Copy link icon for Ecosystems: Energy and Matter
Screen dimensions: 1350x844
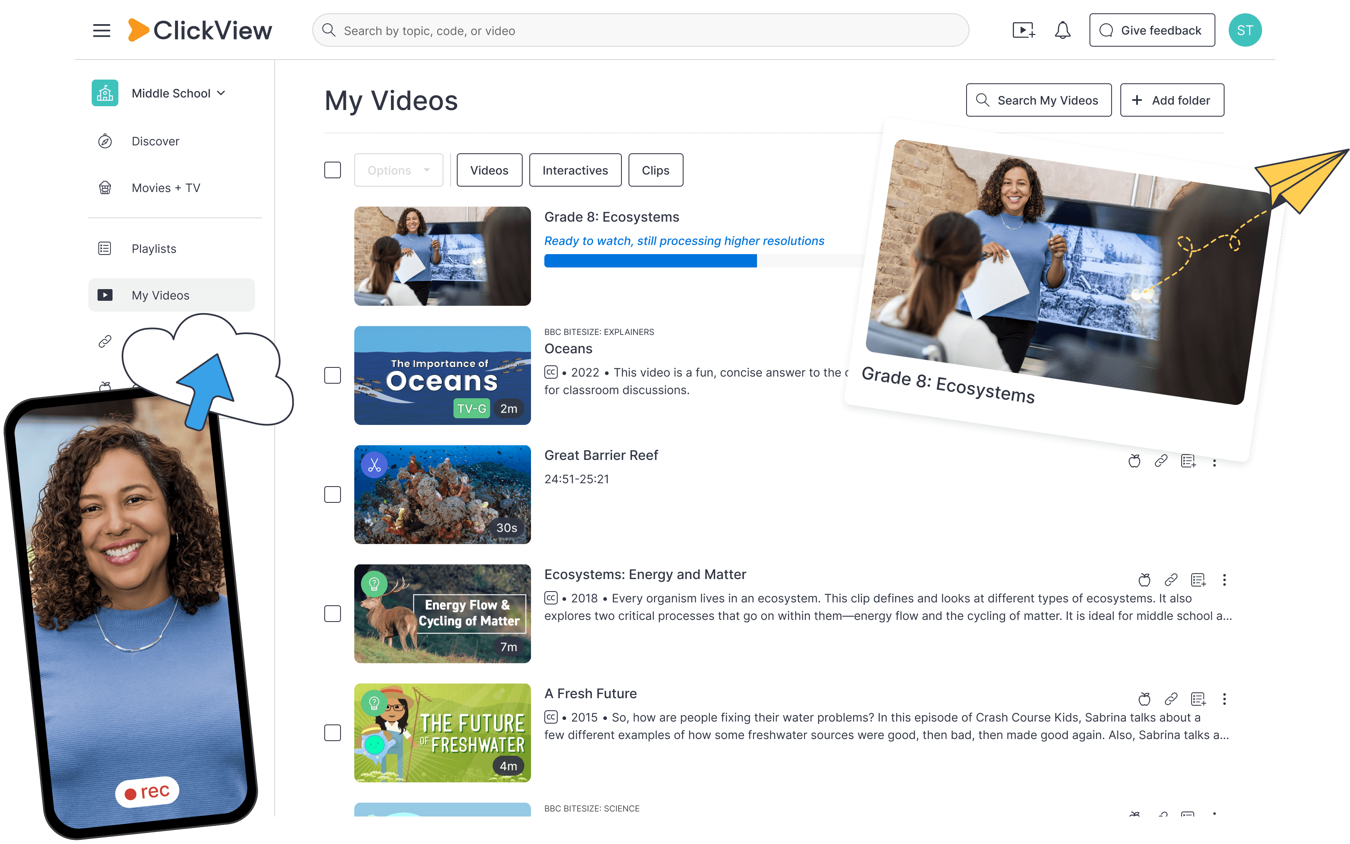pyautogui.click(x=1171, y=580)
